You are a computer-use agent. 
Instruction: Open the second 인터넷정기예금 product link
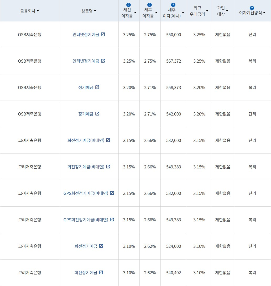87,60
